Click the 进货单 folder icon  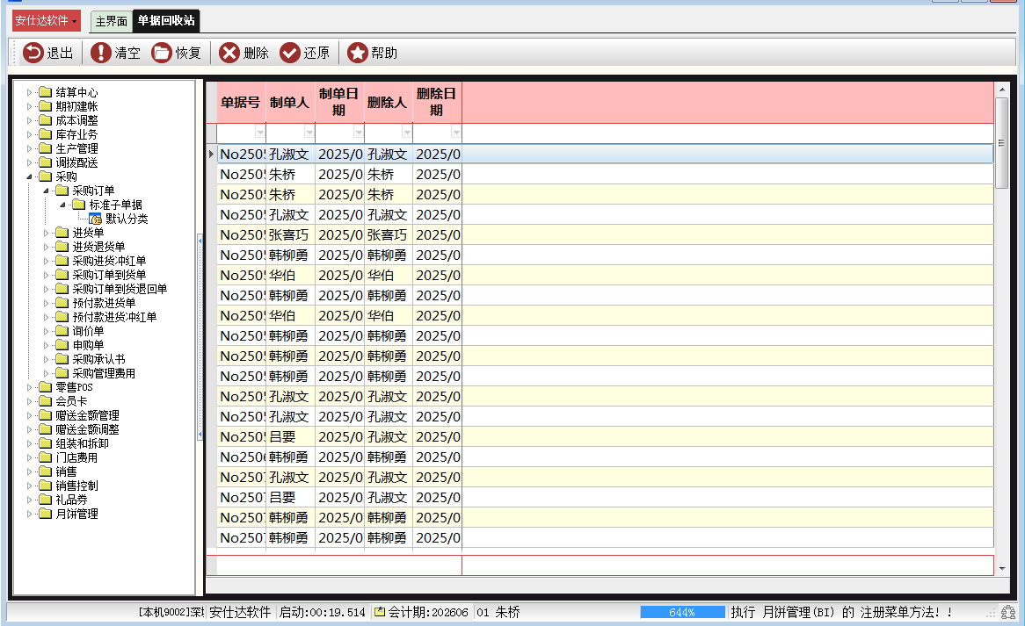pos(62,233)
